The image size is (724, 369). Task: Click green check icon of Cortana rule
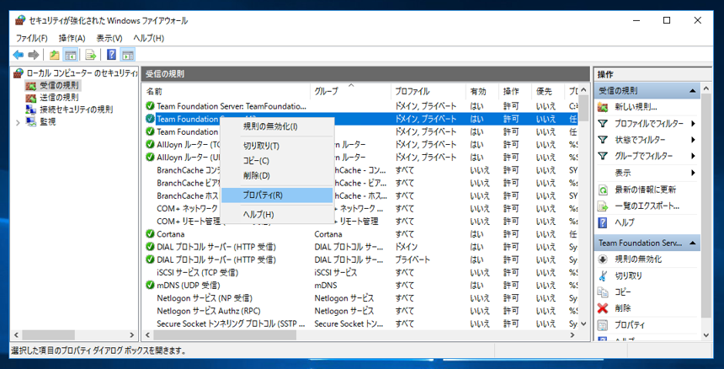point(150,233)
